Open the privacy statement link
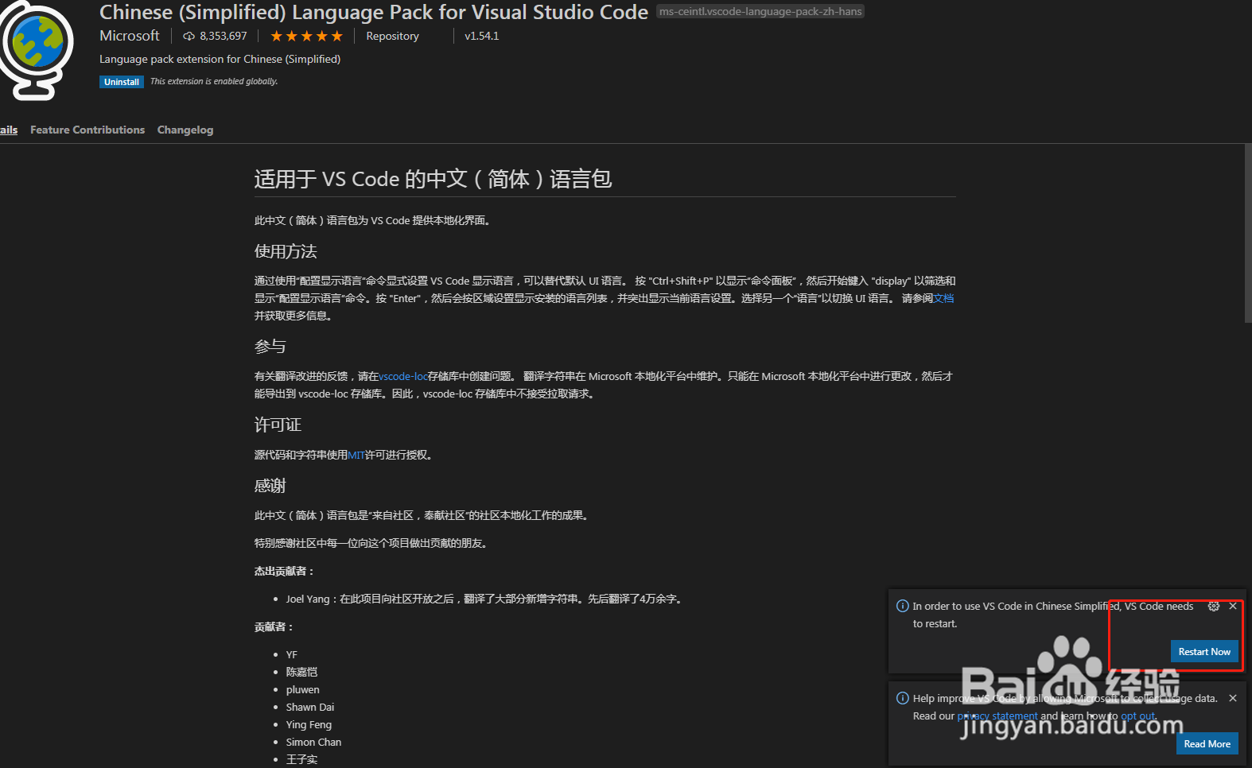1252x768 pixels. pos(997,716)
